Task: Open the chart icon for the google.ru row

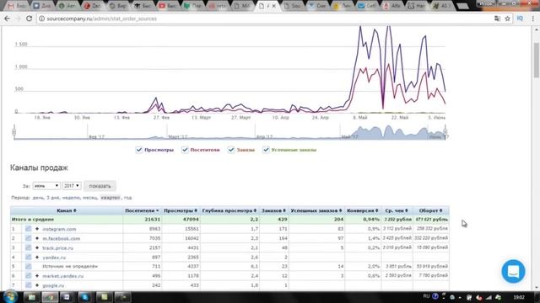Action: 28,285
